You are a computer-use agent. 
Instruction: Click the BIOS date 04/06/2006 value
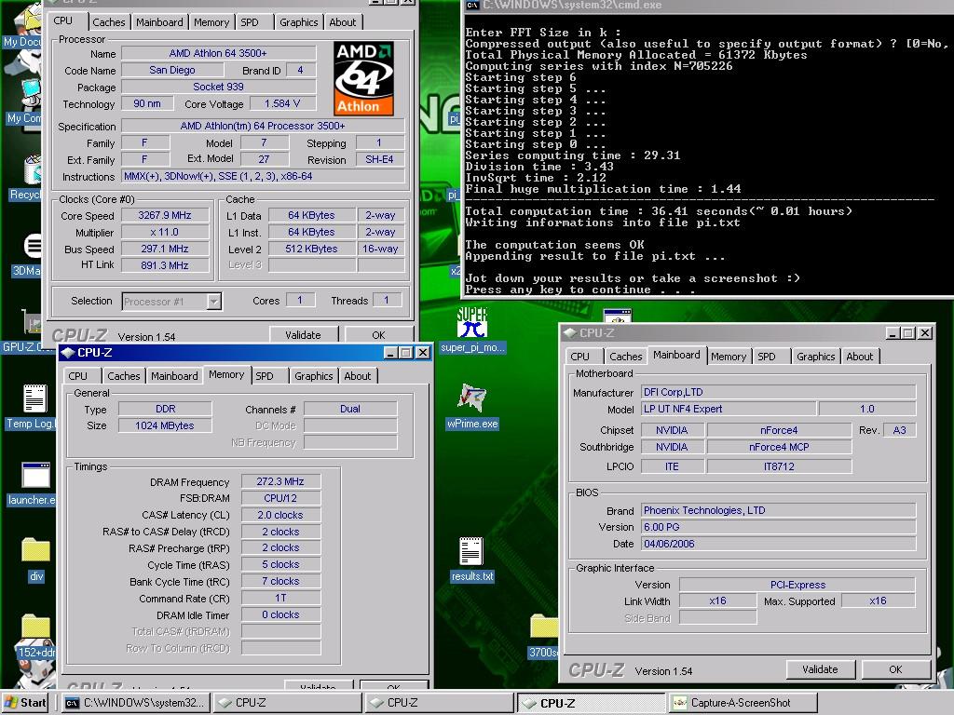pos(779,544)
